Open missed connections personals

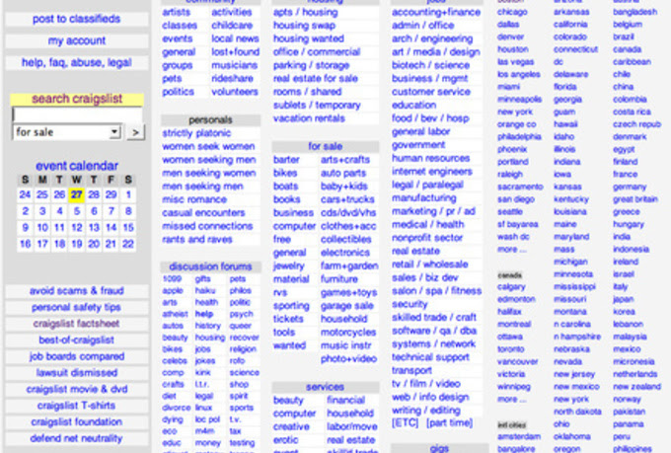[x=207, y=226]
